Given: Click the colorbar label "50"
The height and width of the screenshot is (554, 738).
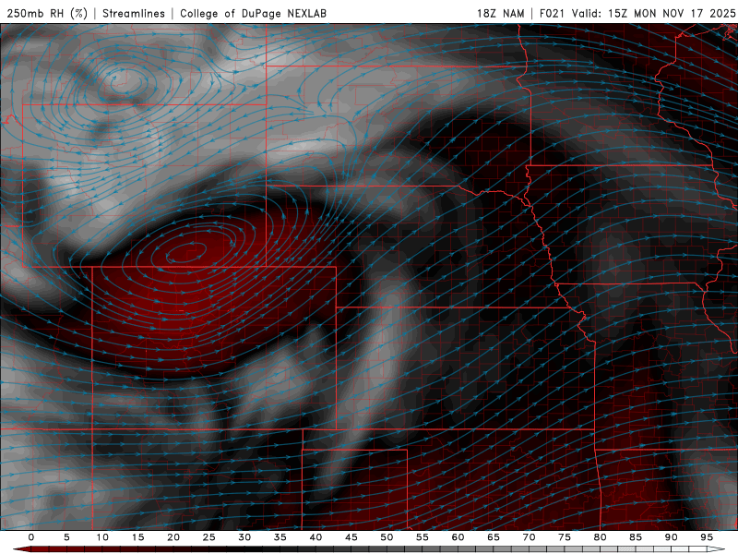Looking at the screenshot, I should [x=387, y=537].
